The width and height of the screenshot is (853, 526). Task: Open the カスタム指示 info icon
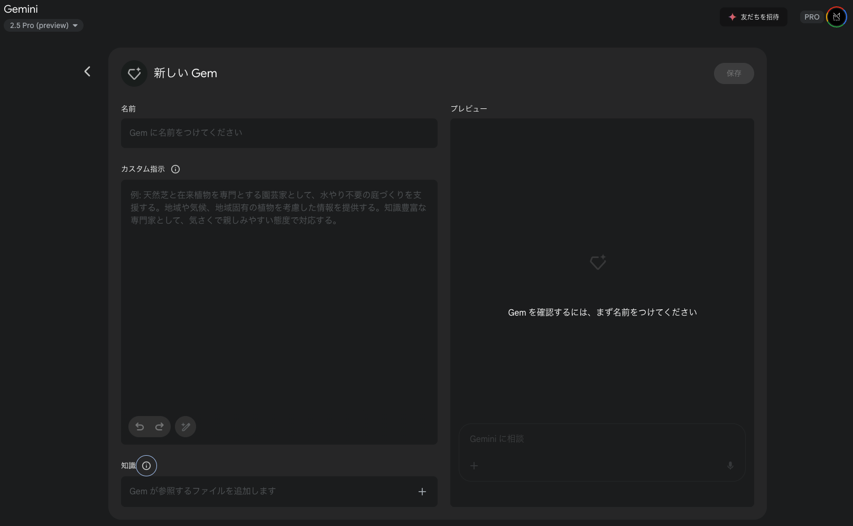click(x=175, y=169)
